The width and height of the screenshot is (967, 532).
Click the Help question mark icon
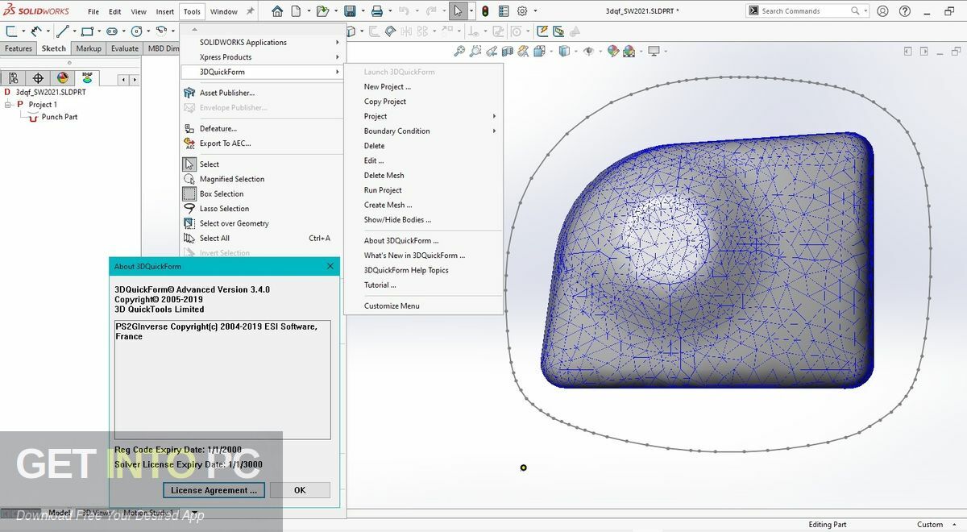[x=906, y=11]
